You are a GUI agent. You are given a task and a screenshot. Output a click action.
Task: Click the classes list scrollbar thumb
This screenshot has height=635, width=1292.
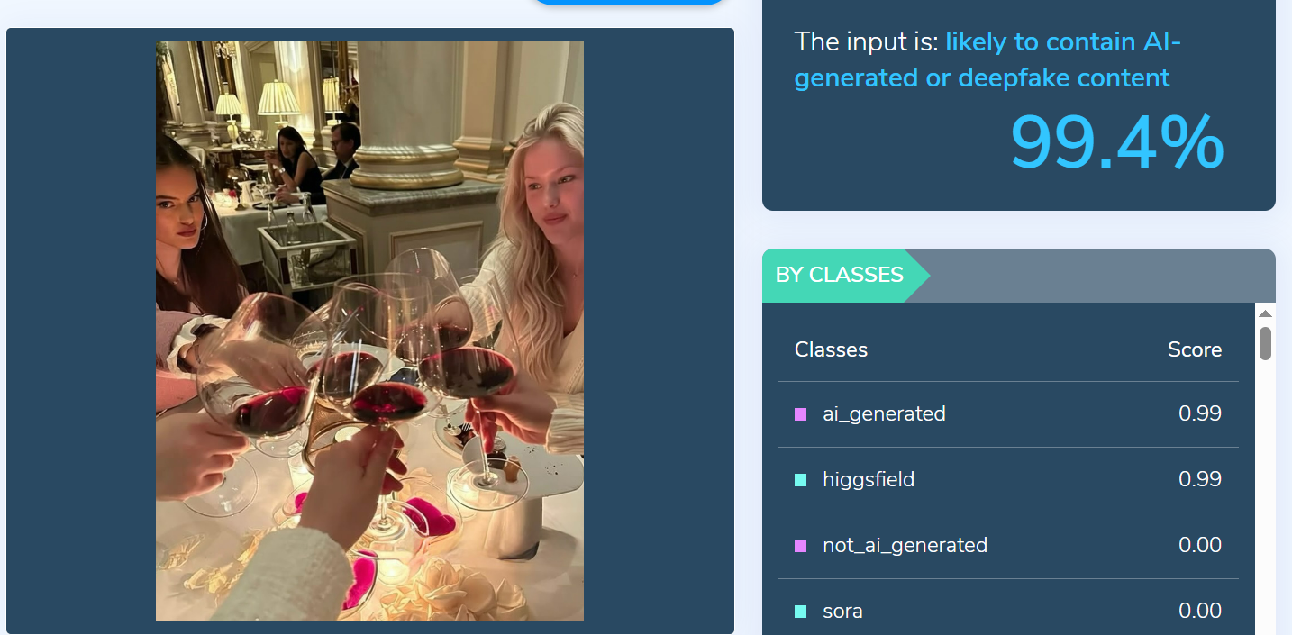coord(1265,343)
